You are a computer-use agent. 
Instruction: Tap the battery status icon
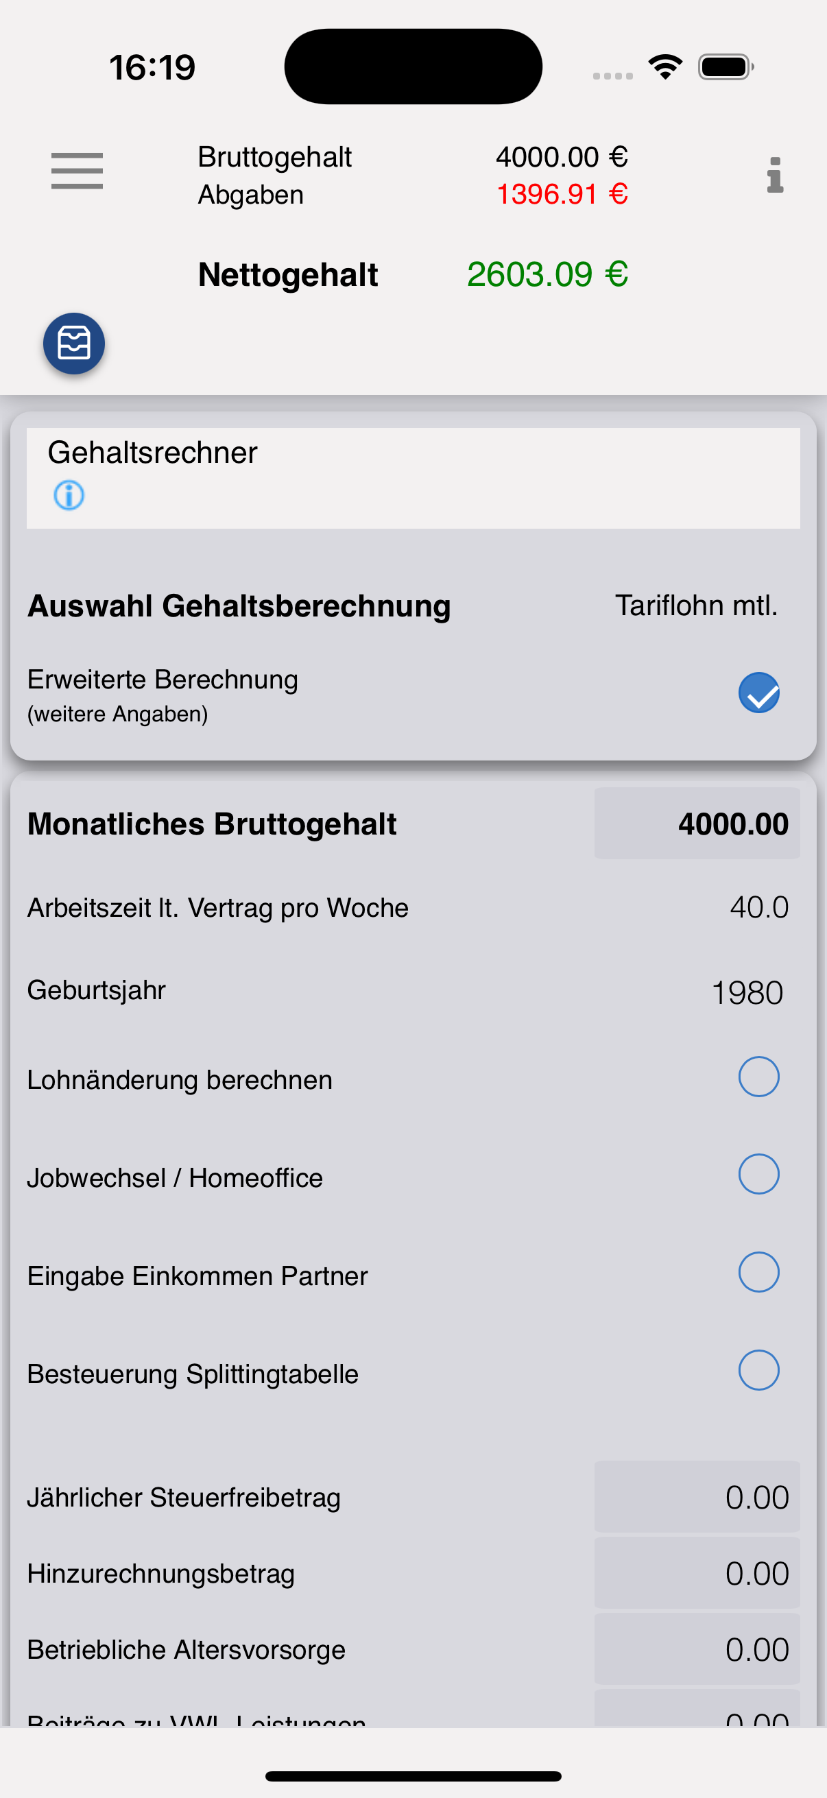[726, 67]
